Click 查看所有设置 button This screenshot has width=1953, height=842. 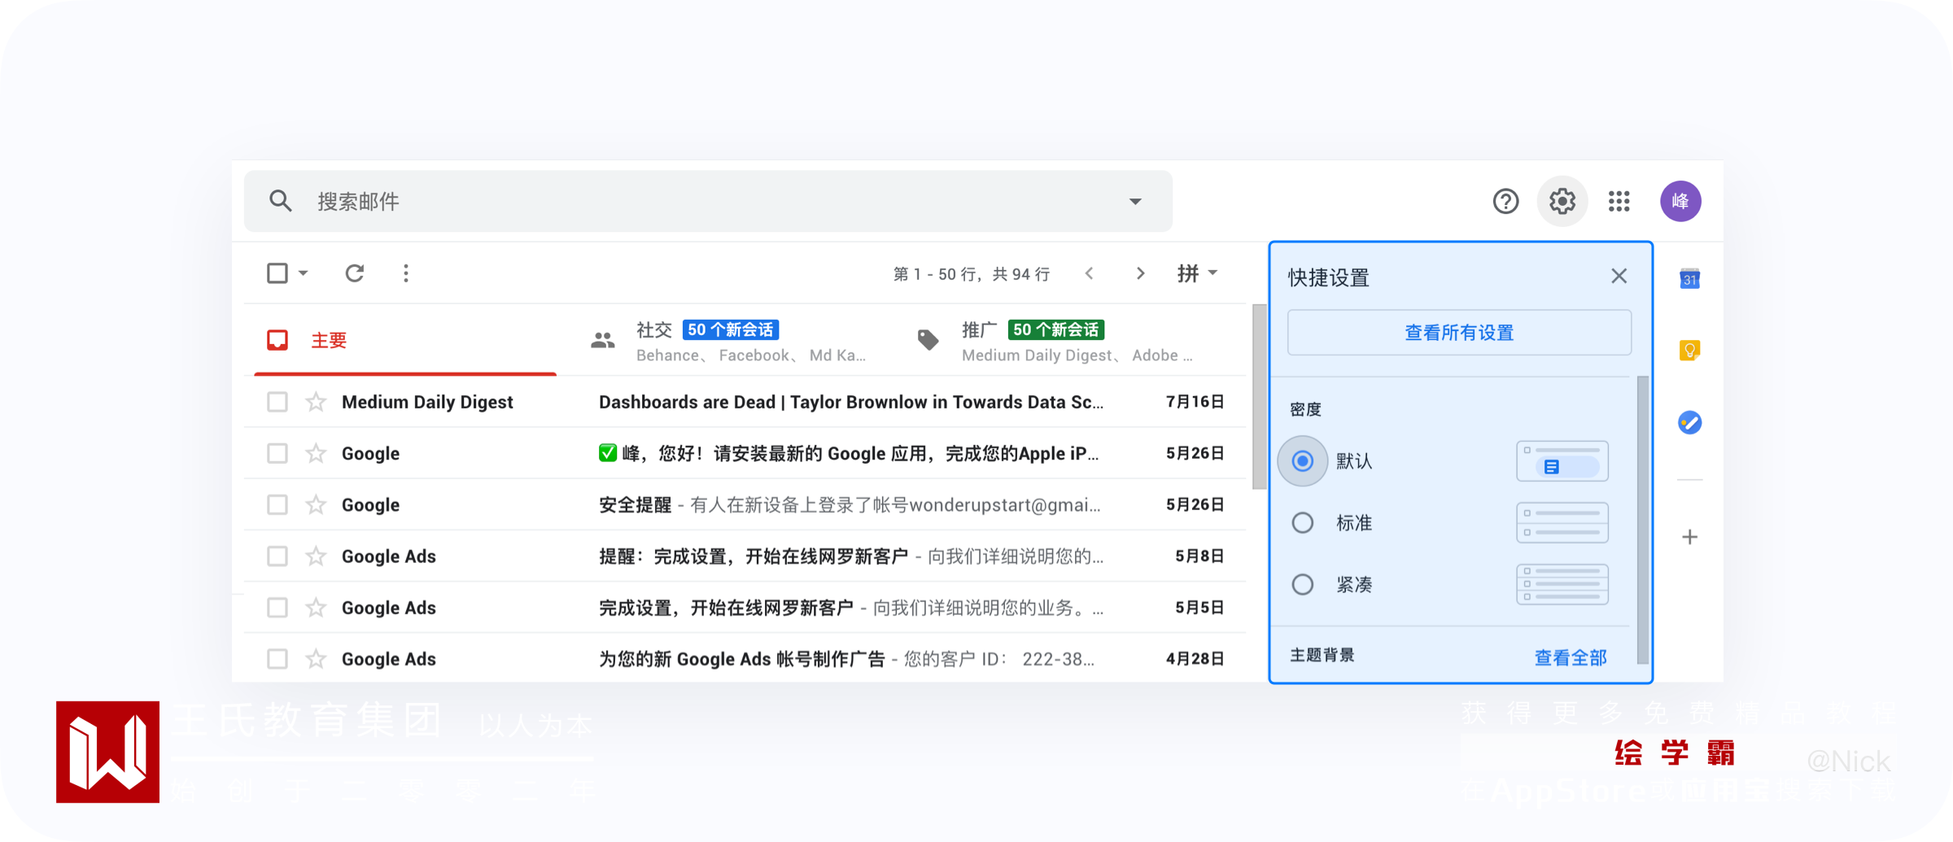tap(1459, 333)
